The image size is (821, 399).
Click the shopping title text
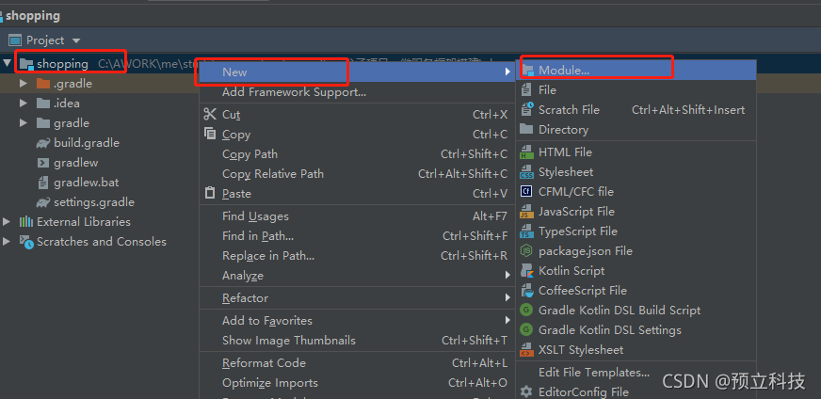pos(33,16)
